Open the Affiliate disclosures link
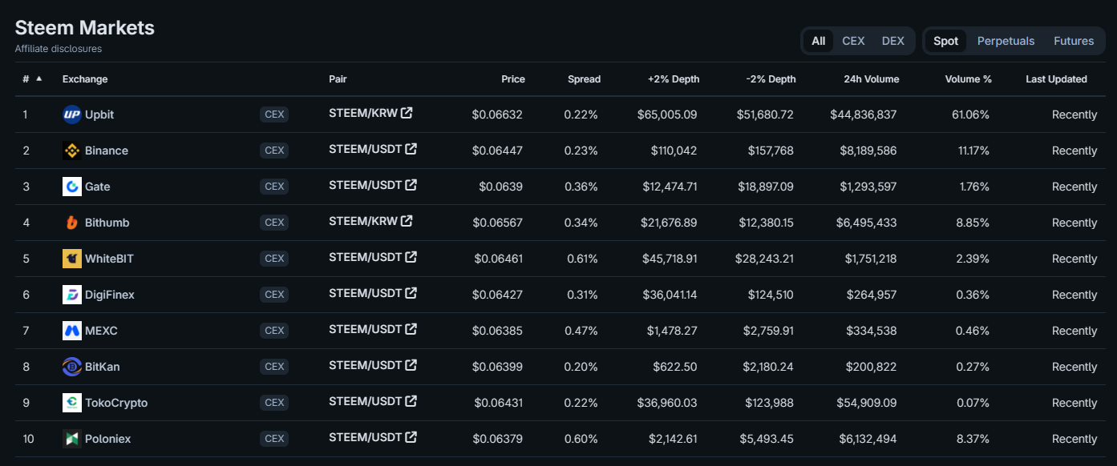The width and height of the screenshot is (1117, 466). [x=59, y=49]
